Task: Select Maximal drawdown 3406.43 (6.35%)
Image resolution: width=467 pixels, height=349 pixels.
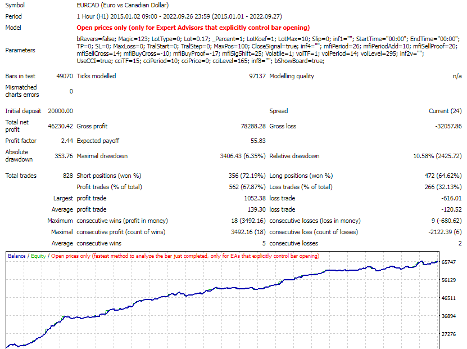Action: point(242,156)
